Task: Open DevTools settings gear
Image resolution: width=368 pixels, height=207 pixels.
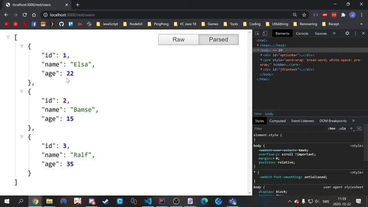Action: click(x=347, y=33)
